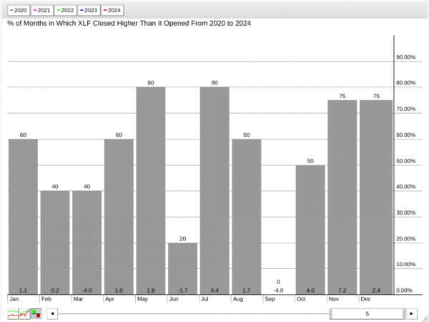This screenshot has width=429, height=322.
Task: Click the 80.00% axis label
Action: [x=405, y=83]
